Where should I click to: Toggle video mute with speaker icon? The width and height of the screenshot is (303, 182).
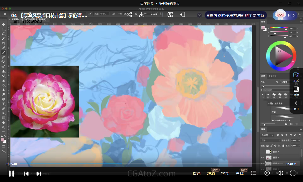click(280, 173)
